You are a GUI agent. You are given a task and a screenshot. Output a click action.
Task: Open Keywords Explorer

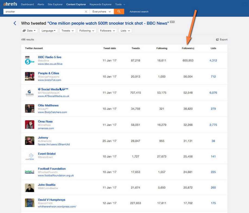[101, 4]
